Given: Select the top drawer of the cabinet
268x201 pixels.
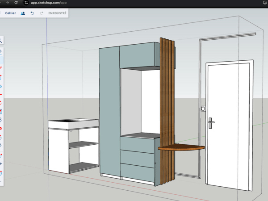Looking at the screenshot, I should click(138, 144).
